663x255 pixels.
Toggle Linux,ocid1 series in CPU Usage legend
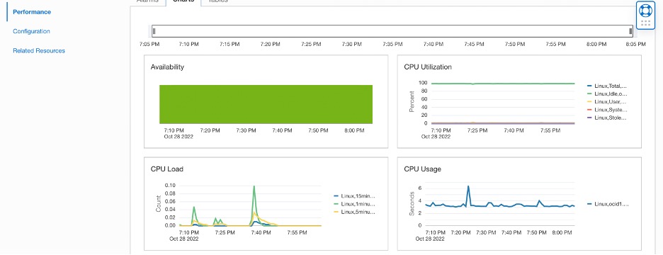click(608, 204)
